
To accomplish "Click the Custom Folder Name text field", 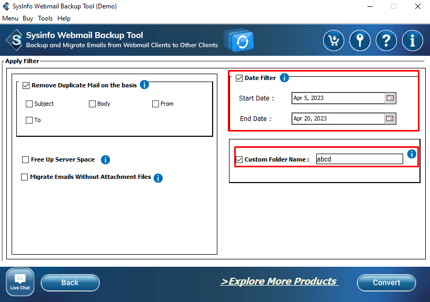I will (359, 159).
